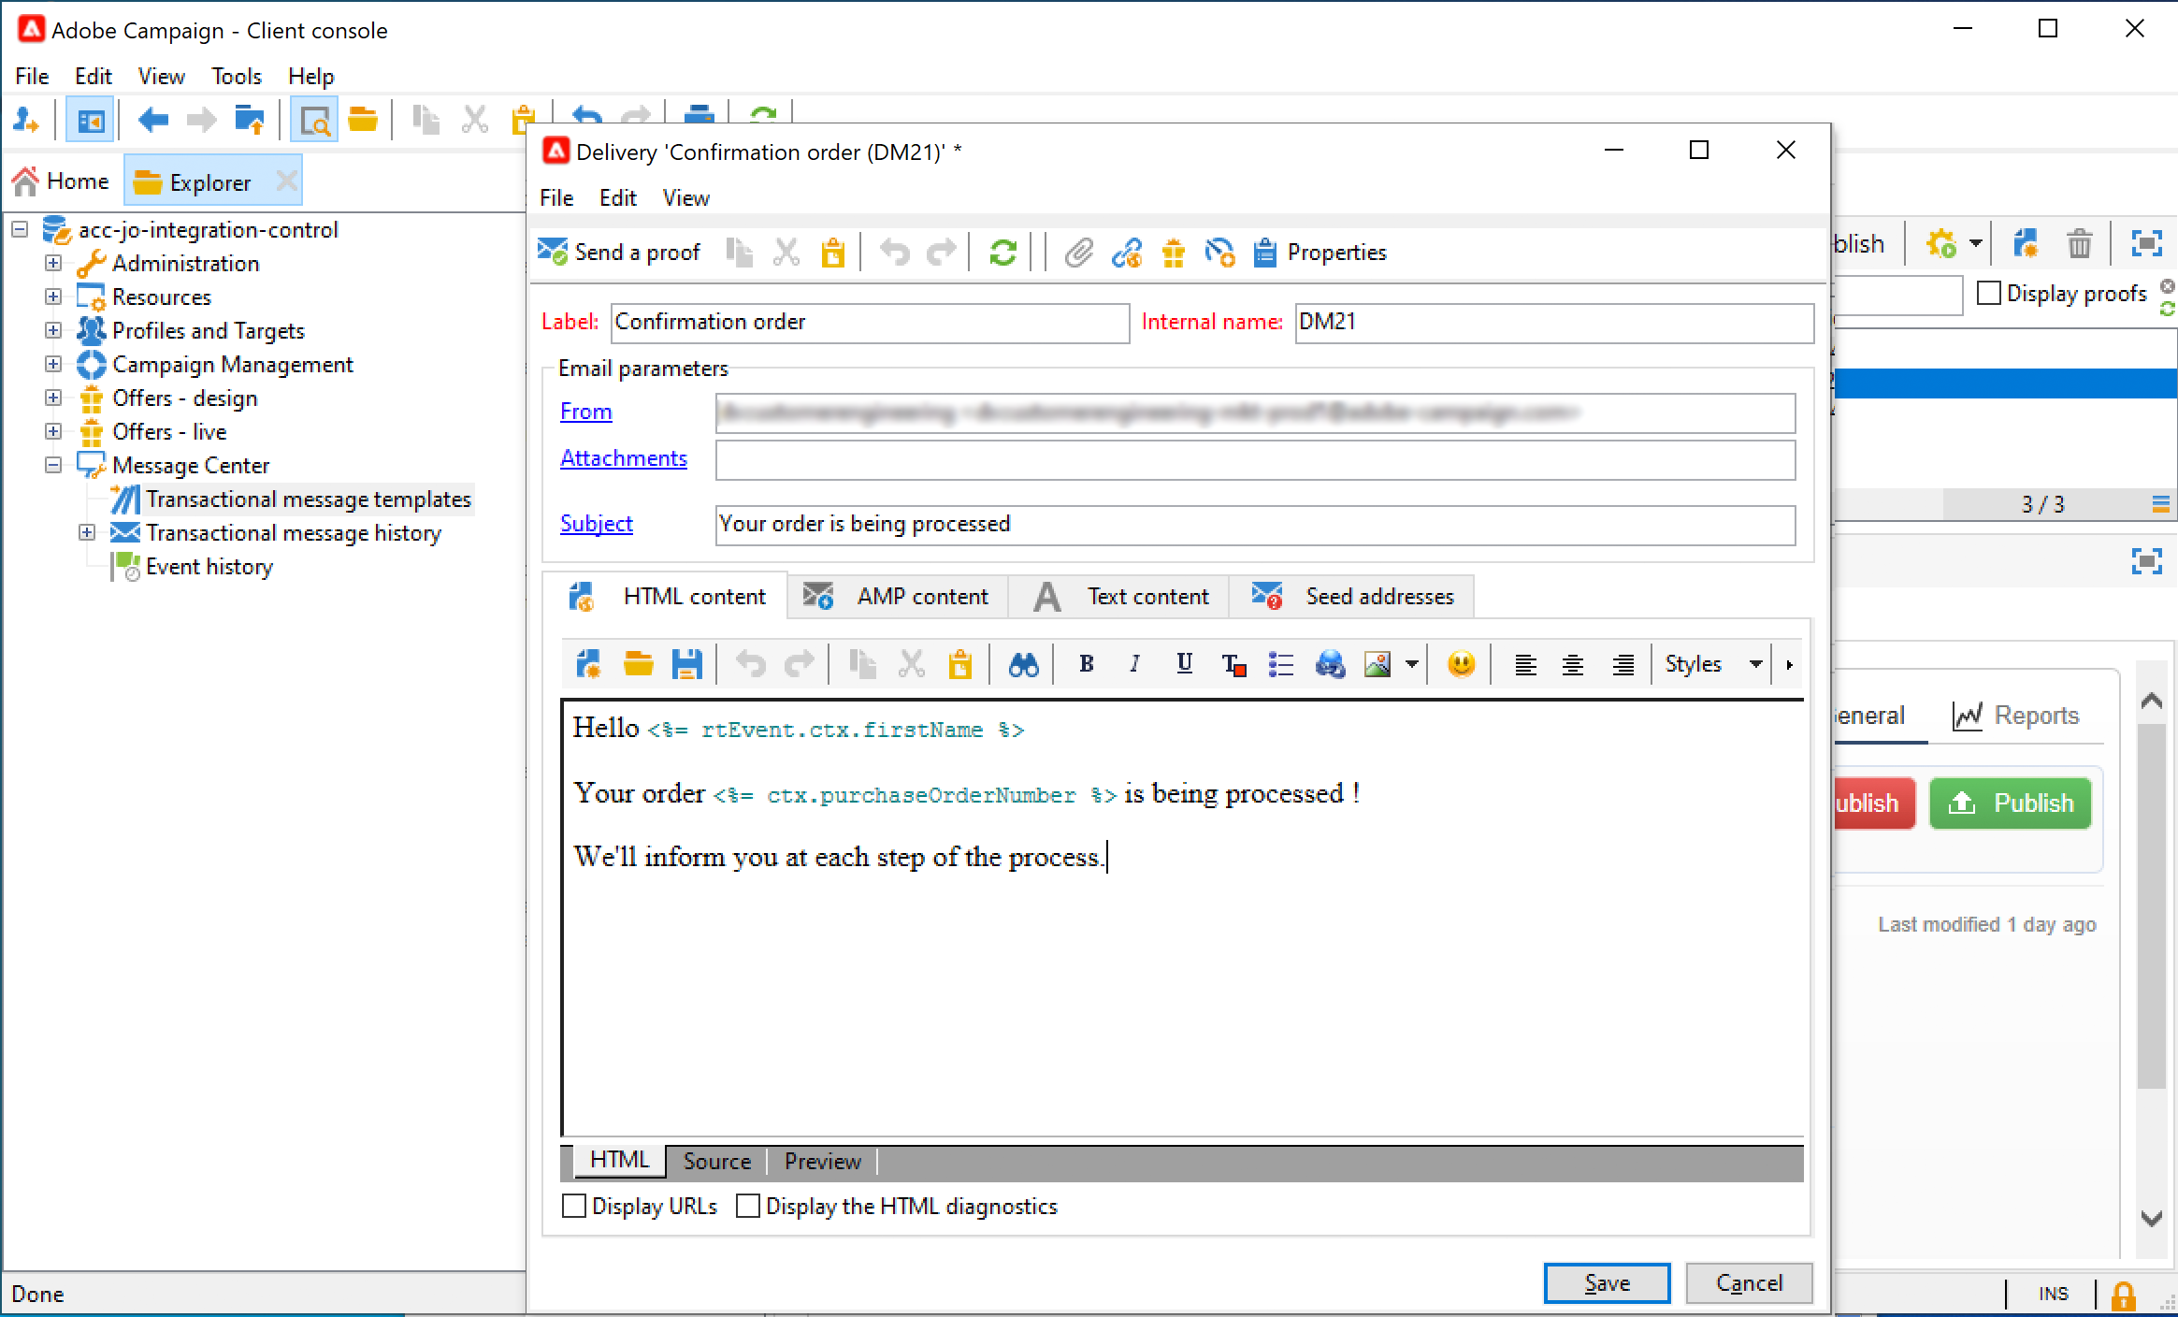Expand the Campaign Management tree node
This screenshot has height=1317, width=2178.
(x=53, y=364)
